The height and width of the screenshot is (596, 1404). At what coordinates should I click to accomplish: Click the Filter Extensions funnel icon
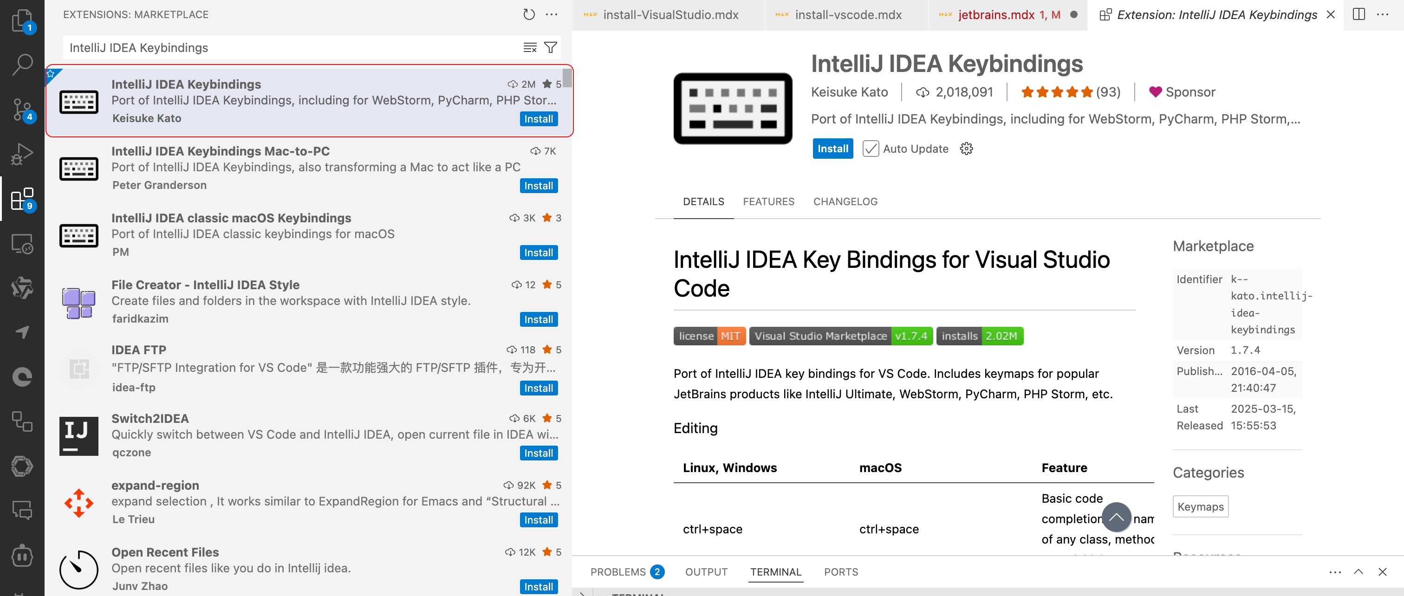551,47
